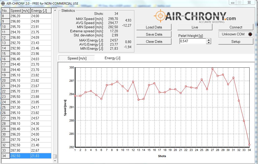Switch to the Speed [m/s] tab
Viewport: 258px width, 164px height.
click(x=77, y=58)
